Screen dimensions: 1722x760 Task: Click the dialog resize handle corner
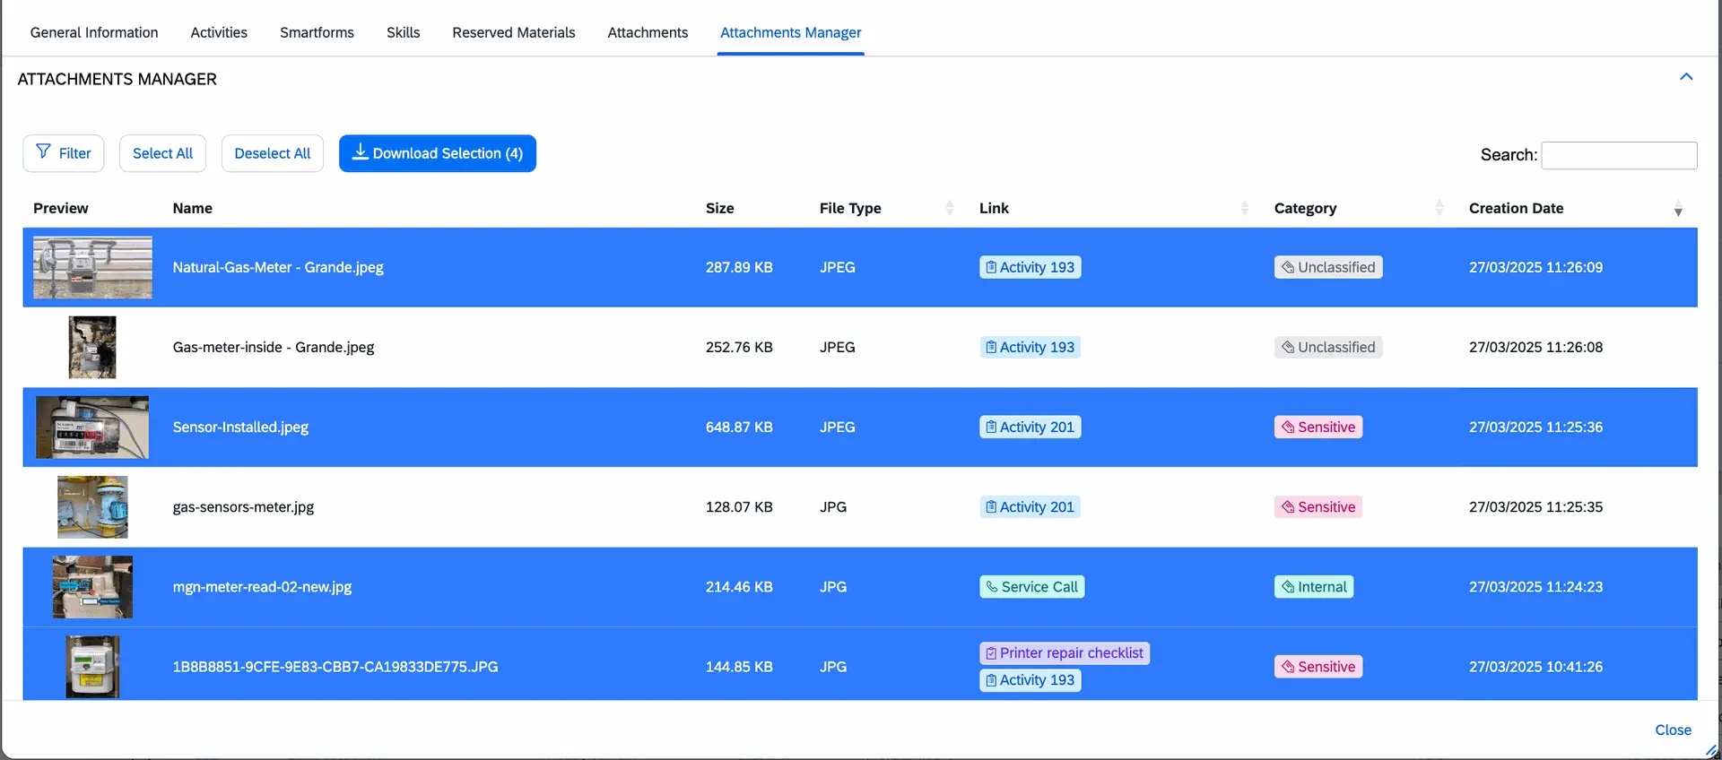pyautogui.click(x=1711, y=751)
